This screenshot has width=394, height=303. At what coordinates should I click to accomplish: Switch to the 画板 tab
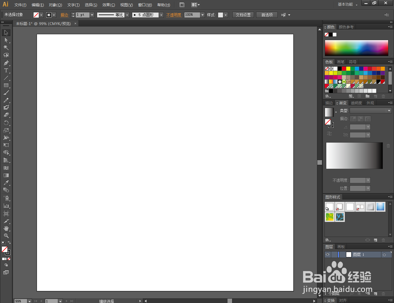(x=341, y=247)
